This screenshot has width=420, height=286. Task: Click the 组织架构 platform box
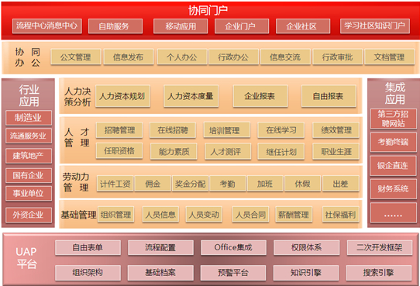click(x=88, y=273)
